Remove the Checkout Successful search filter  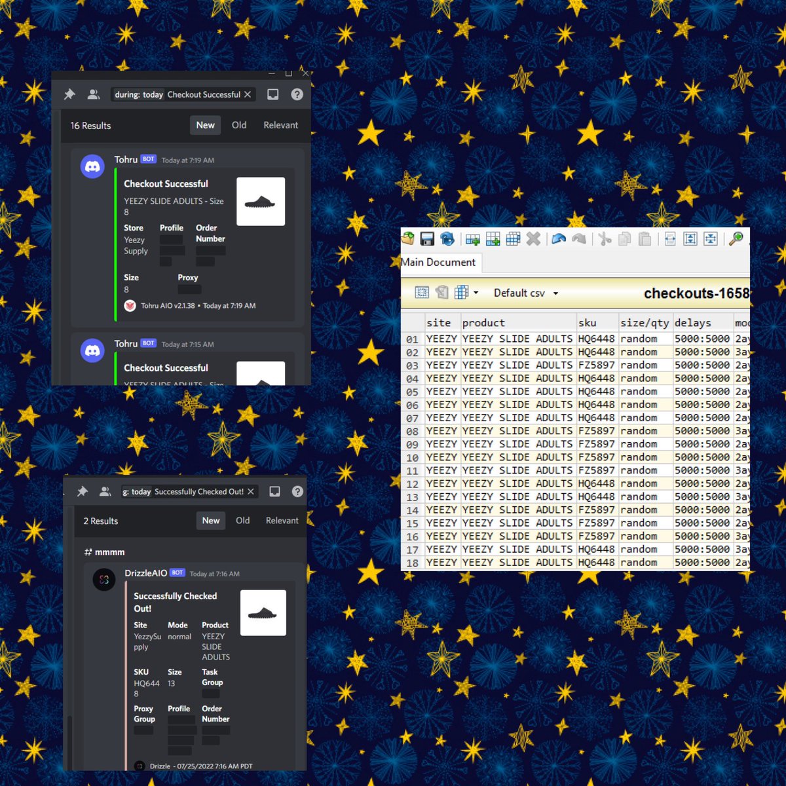pos(248,94)
